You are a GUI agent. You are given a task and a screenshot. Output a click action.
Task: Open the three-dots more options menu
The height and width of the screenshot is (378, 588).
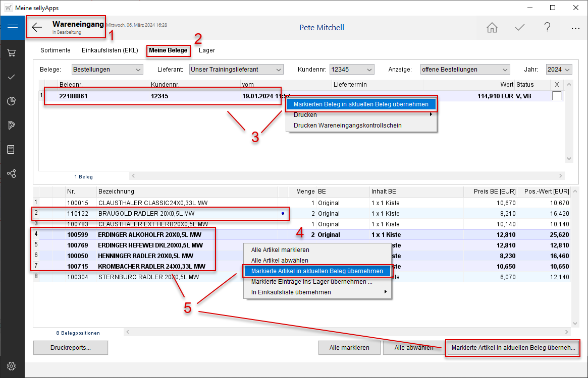[575, 28]
